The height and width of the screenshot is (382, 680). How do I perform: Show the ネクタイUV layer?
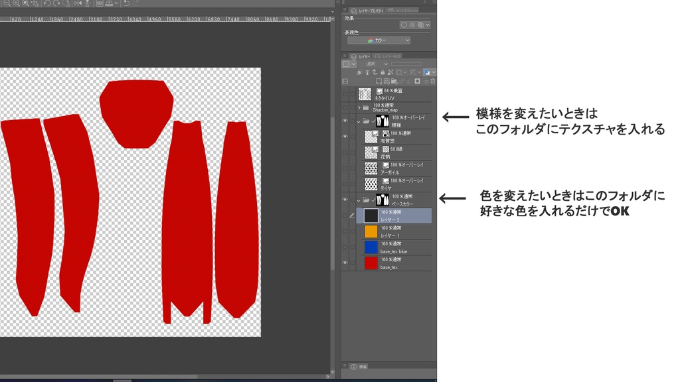coord(345,94)
